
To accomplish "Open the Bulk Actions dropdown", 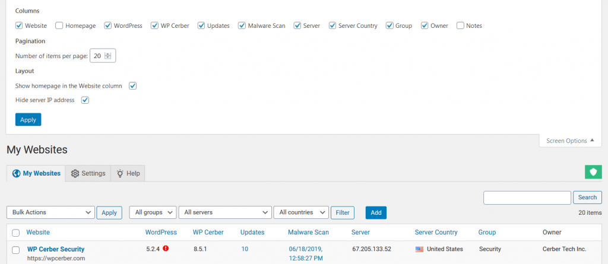I will pyautogui.click(x=51, y=212).
